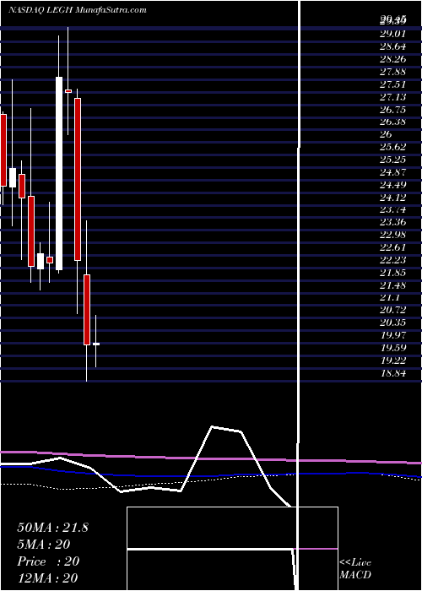This screenshot has width=422, height=591.
Task: Click the tallest white candlestick body
Action: click(59, 173)
